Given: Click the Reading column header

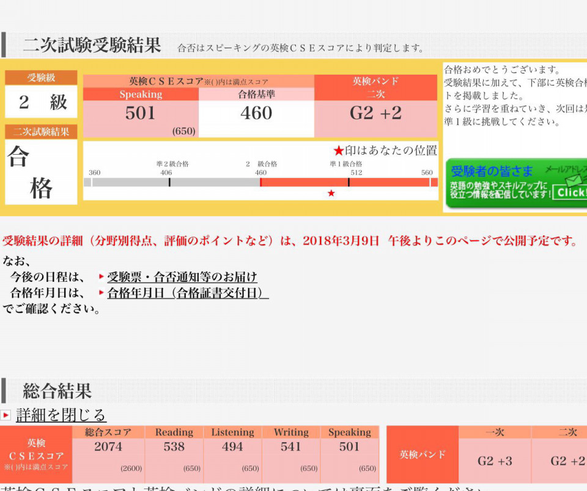Looking at the screenshot, I should click(174, 432).
